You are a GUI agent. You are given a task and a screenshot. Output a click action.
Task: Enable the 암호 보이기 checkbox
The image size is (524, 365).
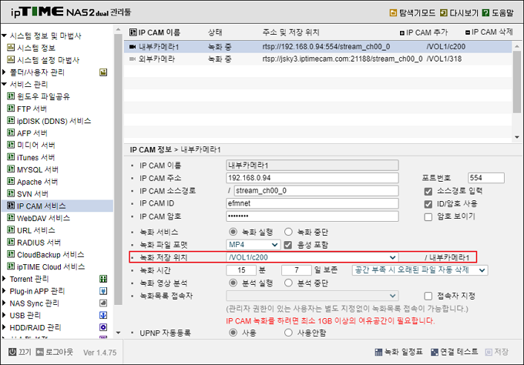pyautogui.click(x=428, y=217)
